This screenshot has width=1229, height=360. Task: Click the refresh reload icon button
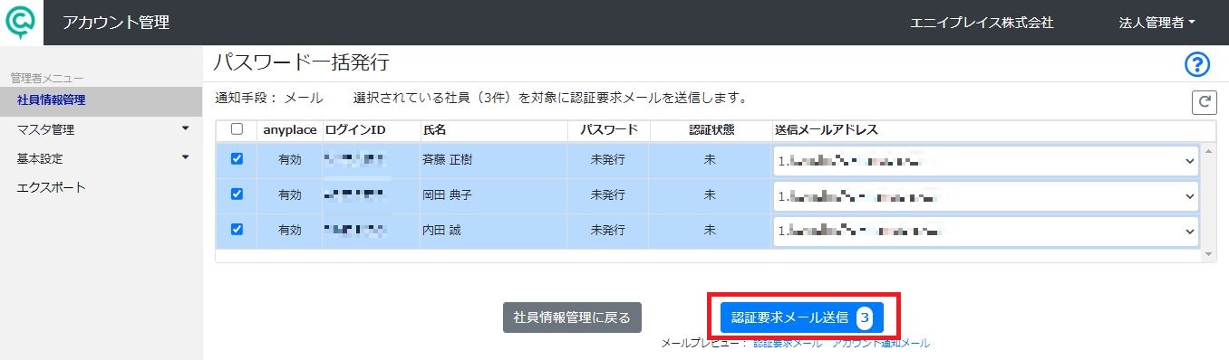point(1204,103)
